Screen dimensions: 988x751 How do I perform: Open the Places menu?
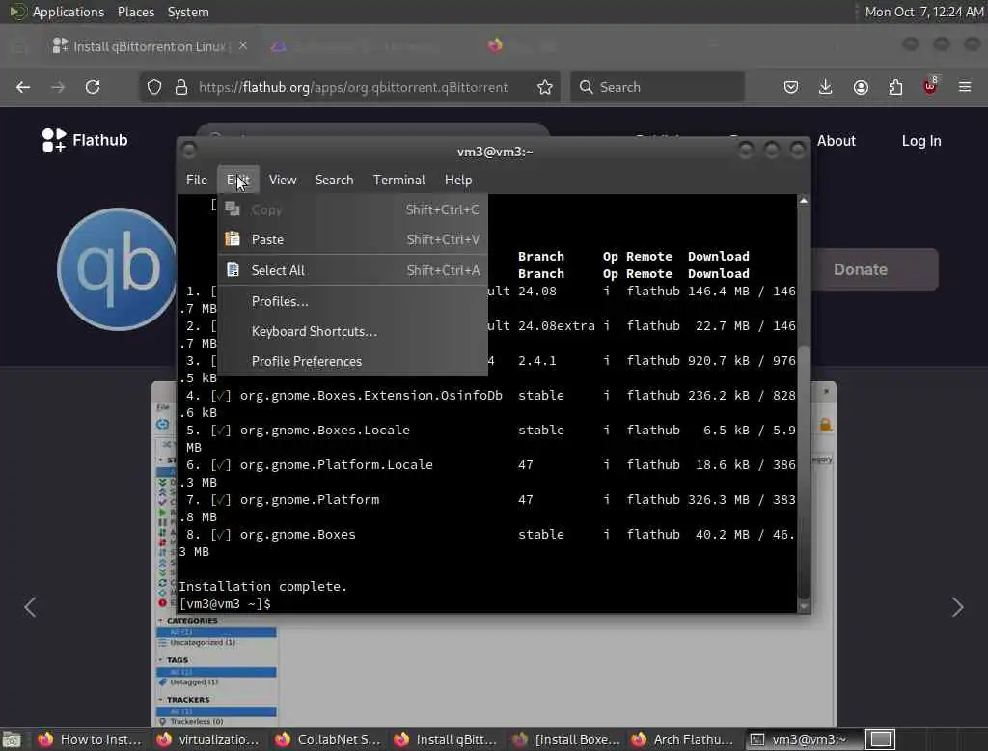[135, 12]
